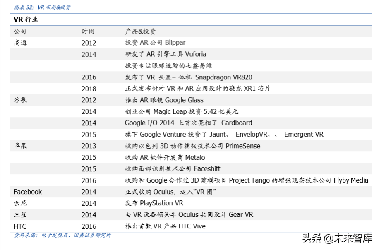Image resolution: width=379 pixels, height=250 pixels.
Task: Click year 2012 in the 谷歌 row
Action: click(x=89, y=100)
